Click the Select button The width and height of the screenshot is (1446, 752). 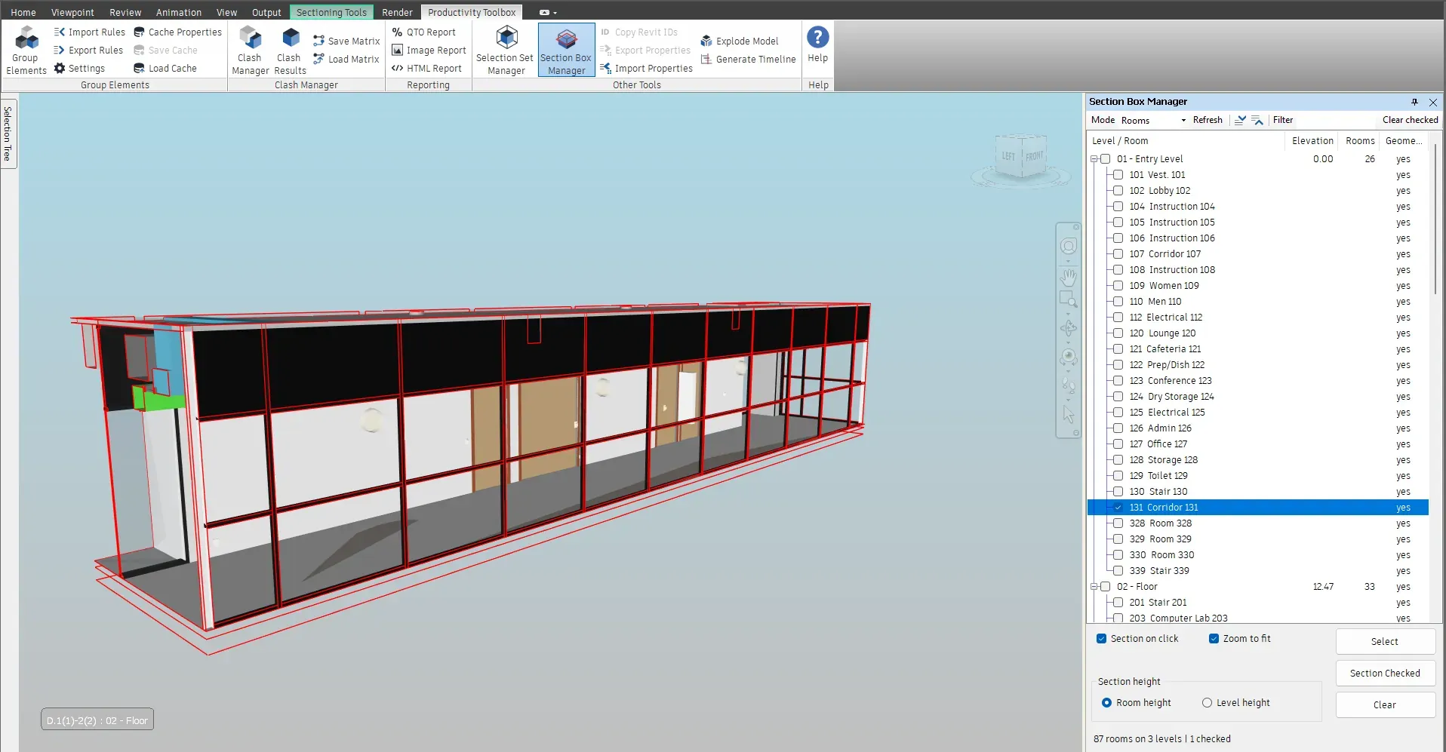pyautogui.click(x=1385, y=641)
